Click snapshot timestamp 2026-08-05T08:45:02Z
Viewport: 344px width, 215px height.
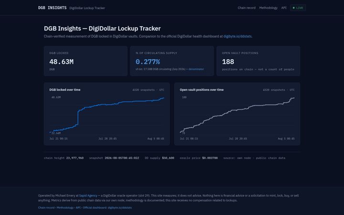122,158
